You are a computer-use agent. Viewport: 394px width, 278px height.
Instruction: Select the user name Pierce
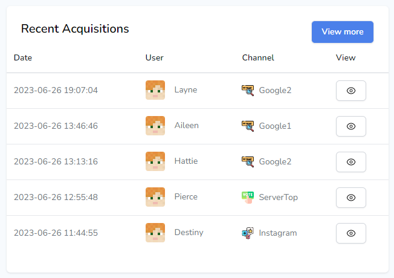(186, 197)
